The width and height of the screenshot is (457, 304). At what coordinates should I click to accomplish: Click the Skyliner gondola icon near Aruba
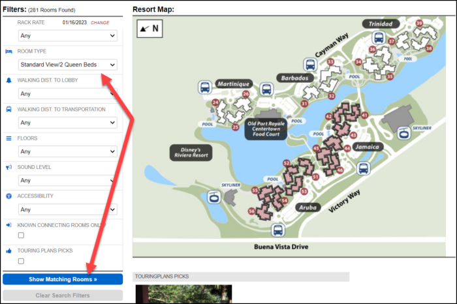[x=214, y=197]
